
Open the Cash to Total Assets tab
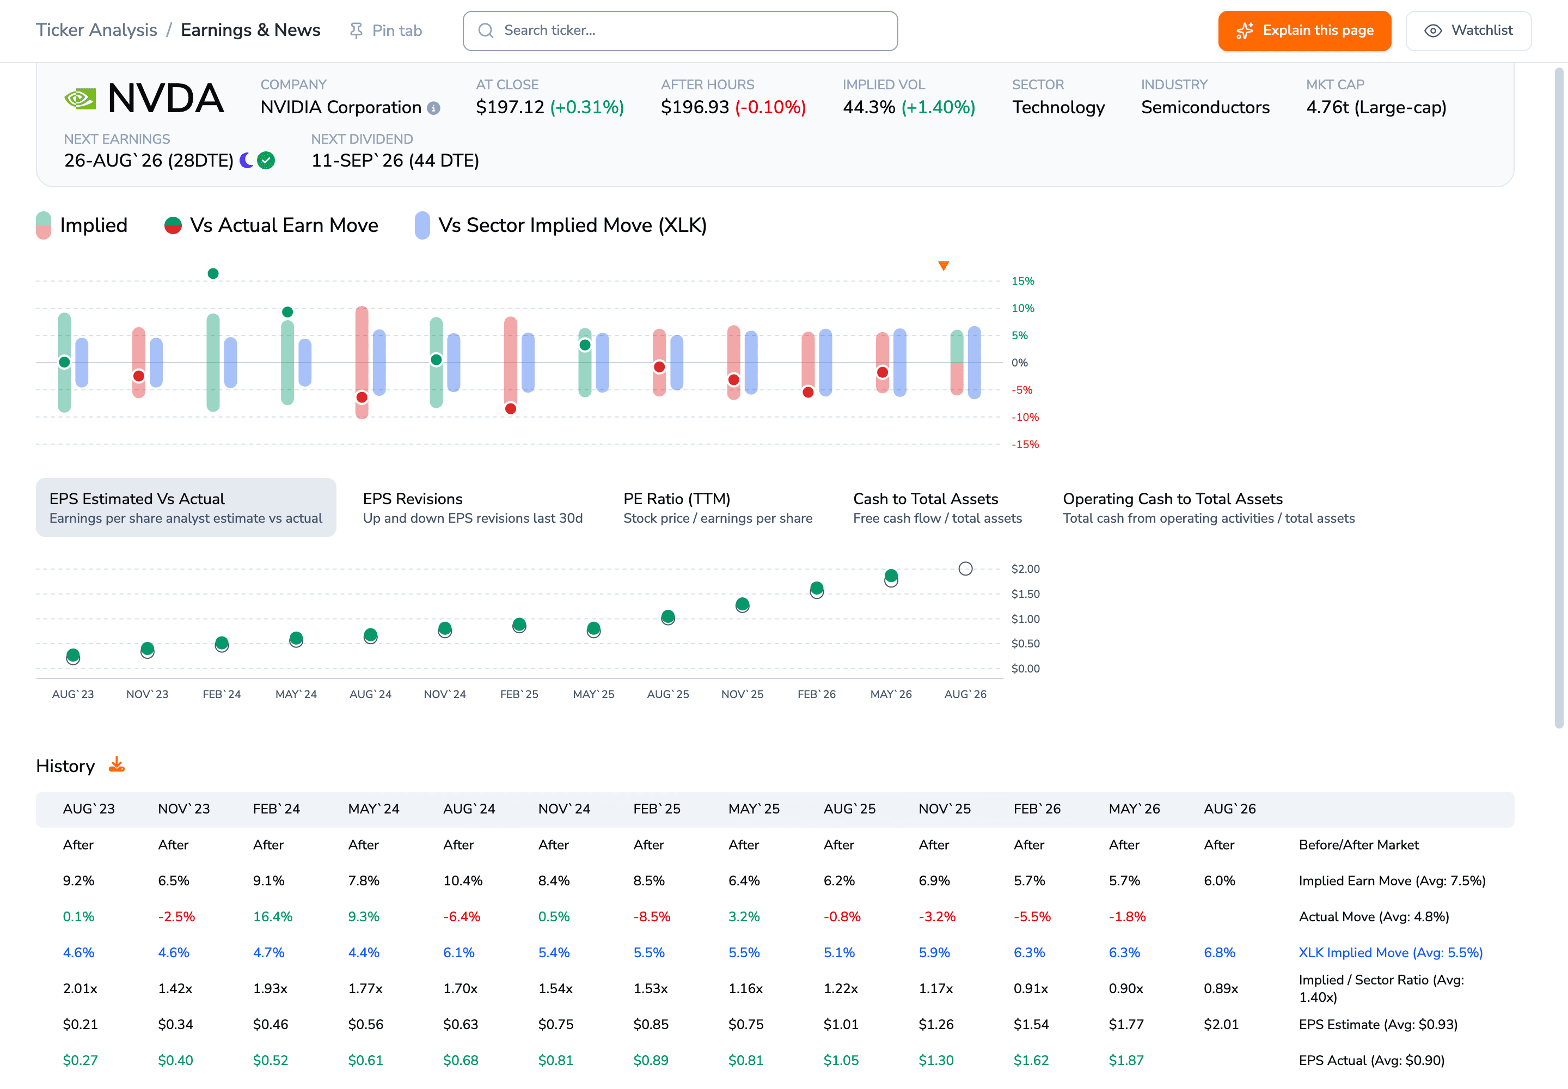(938, 507)
